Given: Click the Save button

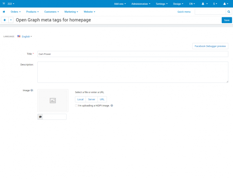Looking at the screenshot, I should (227, 20).
